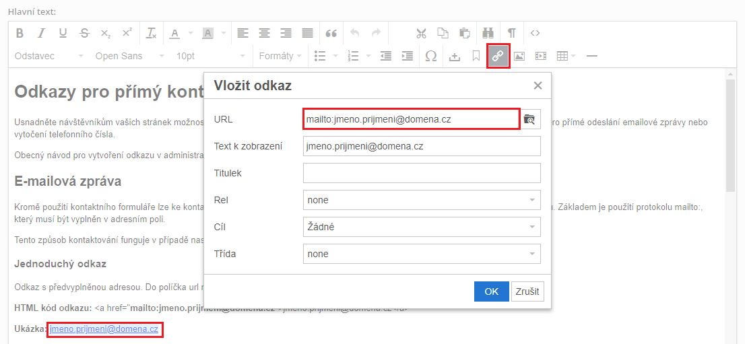Toggle italic formatting
745x344 pixels.
[41, 33]
